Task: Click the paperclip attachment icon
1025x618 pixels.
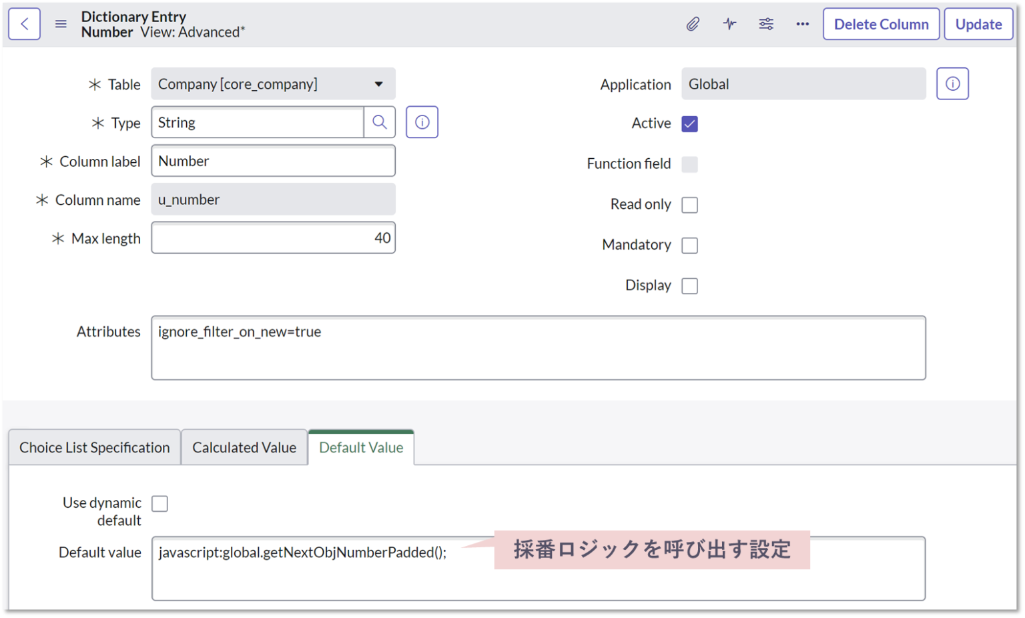Action: 693,23
